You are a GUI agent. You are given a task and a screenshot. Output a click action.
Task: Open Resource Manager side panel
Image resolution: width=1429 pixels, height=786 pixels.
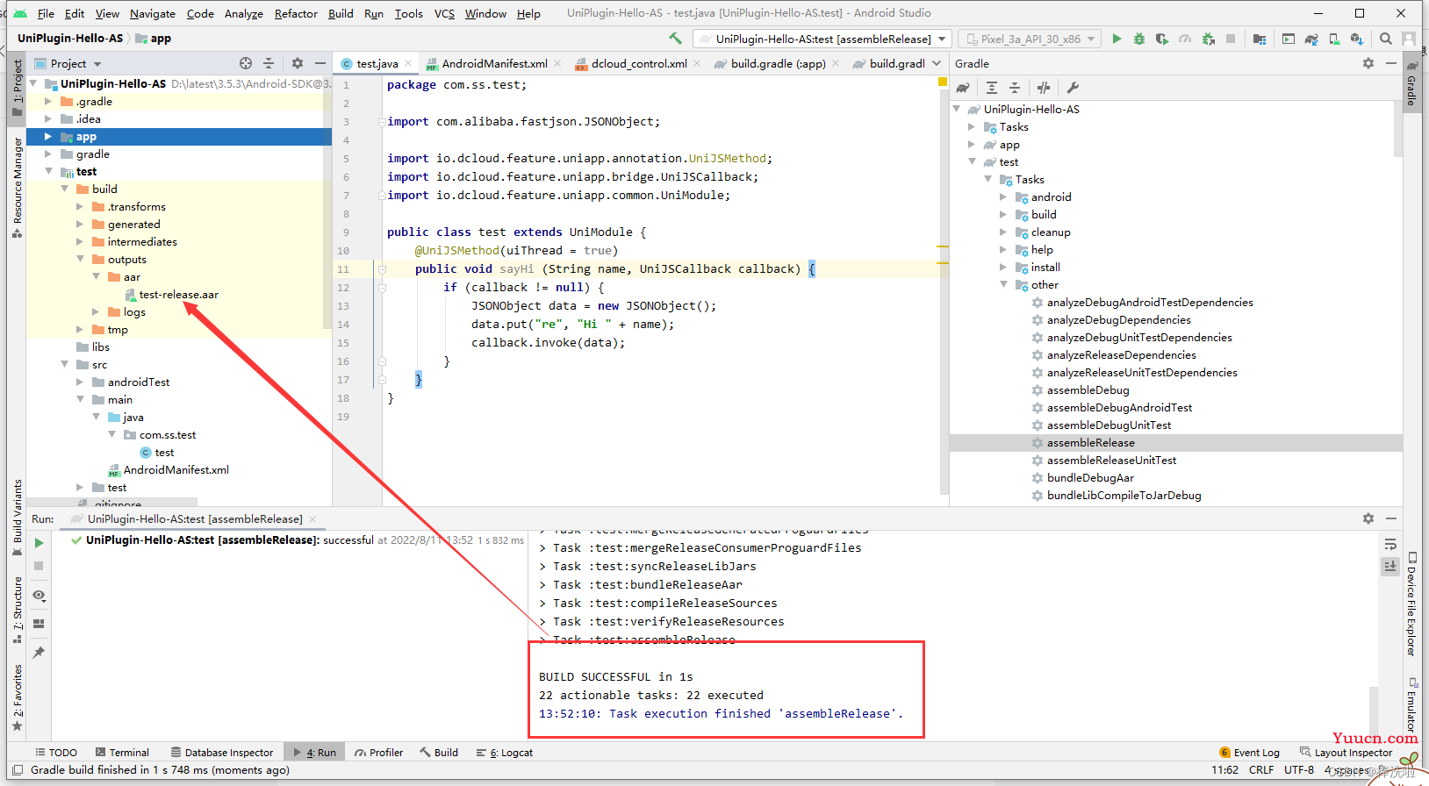point(18,188)
